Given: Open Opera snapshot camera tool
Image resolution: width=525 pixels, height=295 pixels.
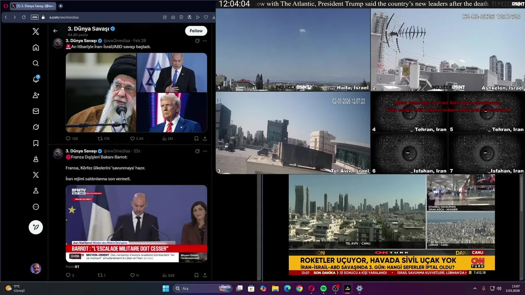Looking at the screenshot, I should 173,17.
